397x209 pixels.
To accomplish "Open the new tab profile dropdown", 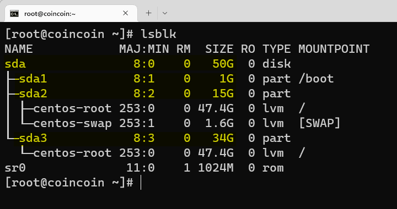I will click(165, 13).
